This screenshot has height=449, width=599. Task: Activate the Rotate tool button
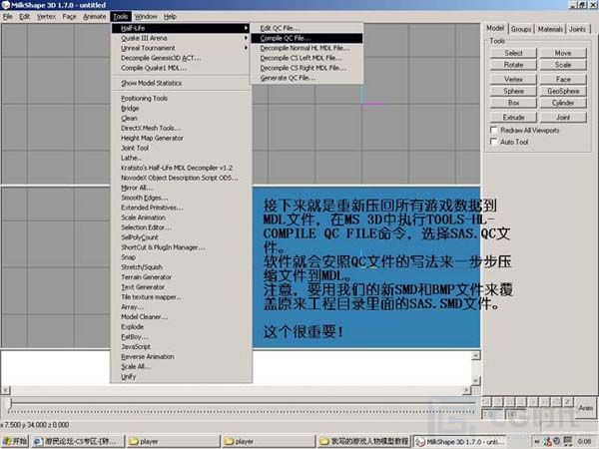click(513, 65)
